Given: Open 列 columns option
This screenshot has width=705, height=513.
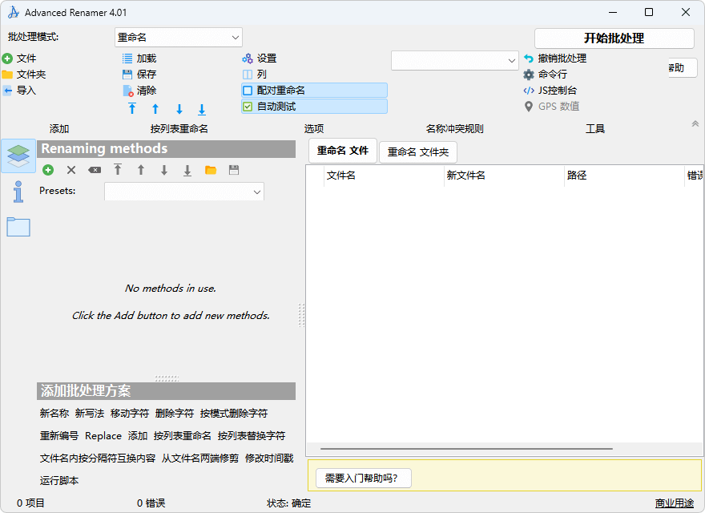Looking at the screenshot, I should [x=248, y=75].
